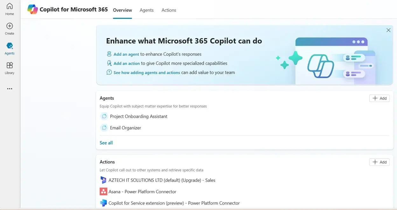The width and height of the screenshot is (397, 210).
Task: Select the Email Organizer agent icon
Action: coord(104,128)
